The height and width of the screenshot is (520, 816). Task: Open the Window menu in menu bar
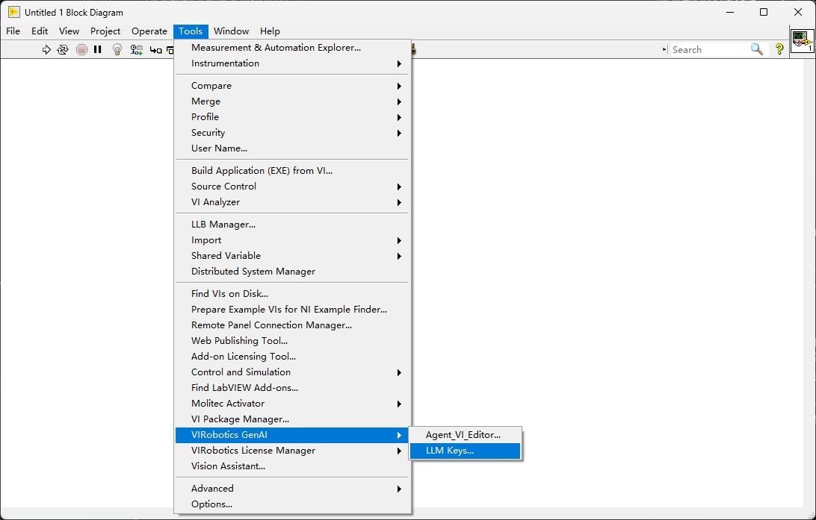pyautogui.click(x=231, y=31)
